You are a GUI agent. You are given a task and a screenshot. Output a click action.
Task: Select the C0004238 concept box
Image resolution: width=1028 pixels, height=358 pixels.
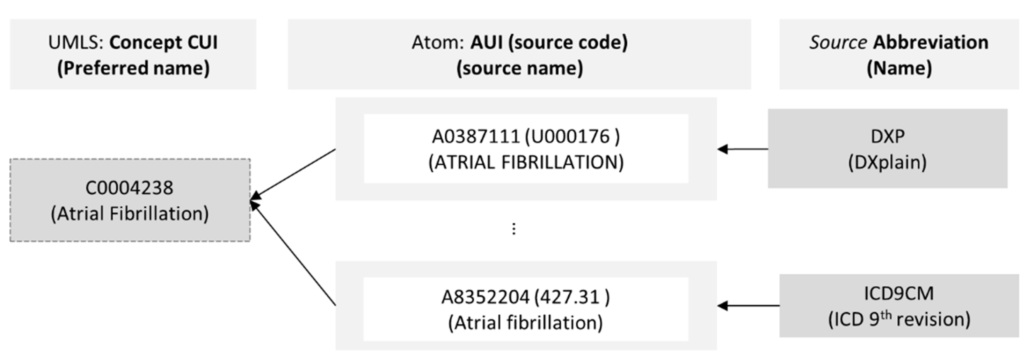click(130, 200)
